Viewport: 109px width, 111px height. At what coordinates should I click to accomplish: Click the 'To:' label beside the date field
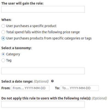click(x=57, y=88)
